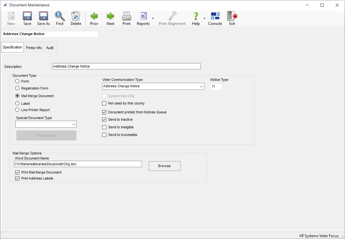Click the Exit door icon

(x=232, y=16)
